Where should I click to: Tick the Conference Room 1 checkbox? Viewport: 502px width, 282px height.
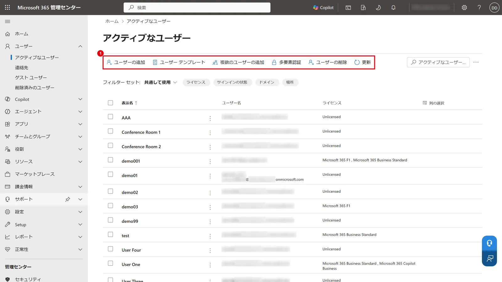click(x=110, y=131)
